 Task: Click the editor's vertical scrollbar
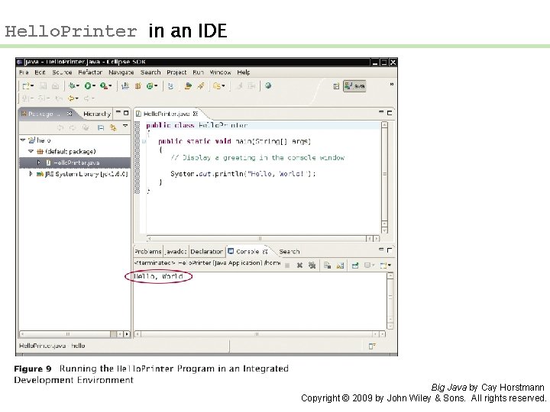click(384, 177)
